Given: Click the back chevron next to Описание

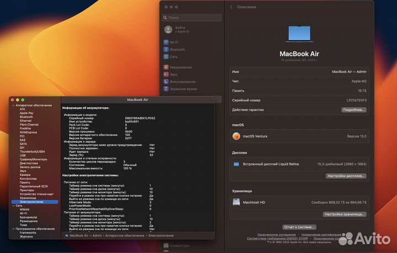Looking at the screenshot, I should (x=231, y=7).
